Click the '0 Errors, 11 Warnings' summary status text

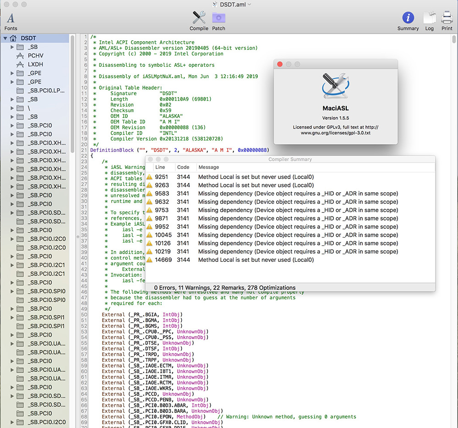tap(224, 287)
